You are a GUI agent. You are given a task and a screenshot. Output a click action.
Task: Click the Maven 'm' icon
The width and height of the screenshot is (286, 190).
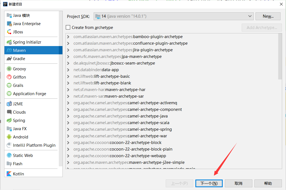[9, 50]
